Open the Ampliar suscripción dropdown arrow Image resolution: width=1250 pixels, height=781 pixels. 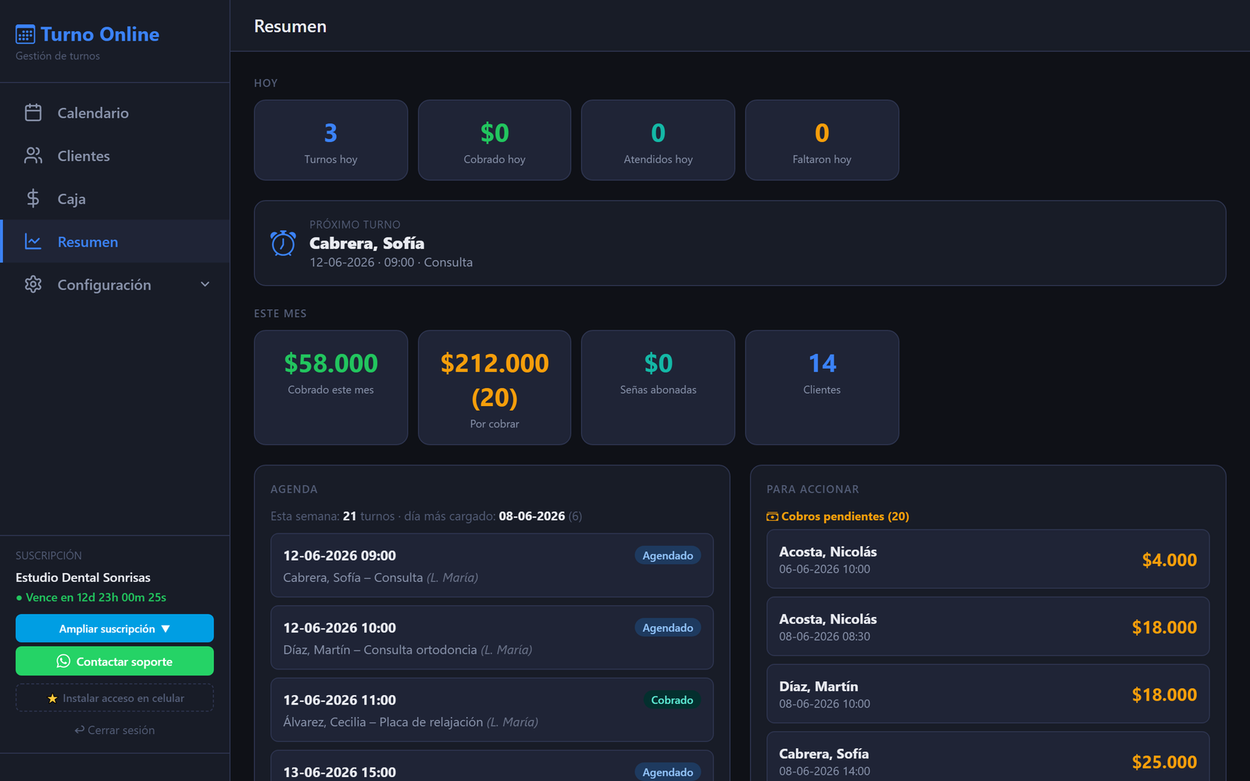166,629
